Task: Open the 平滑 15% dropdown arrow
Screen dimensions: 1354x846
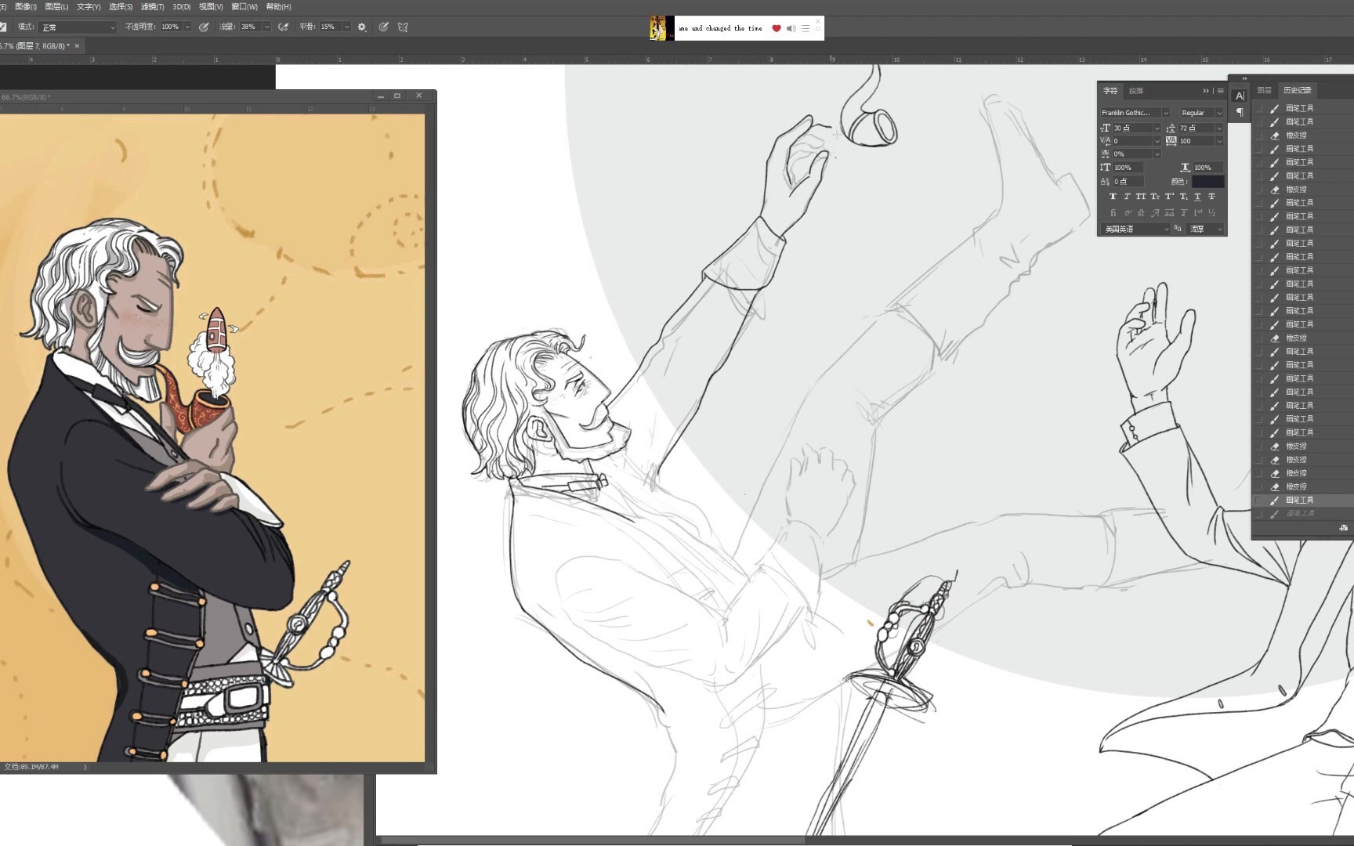Action: point(346,27)
